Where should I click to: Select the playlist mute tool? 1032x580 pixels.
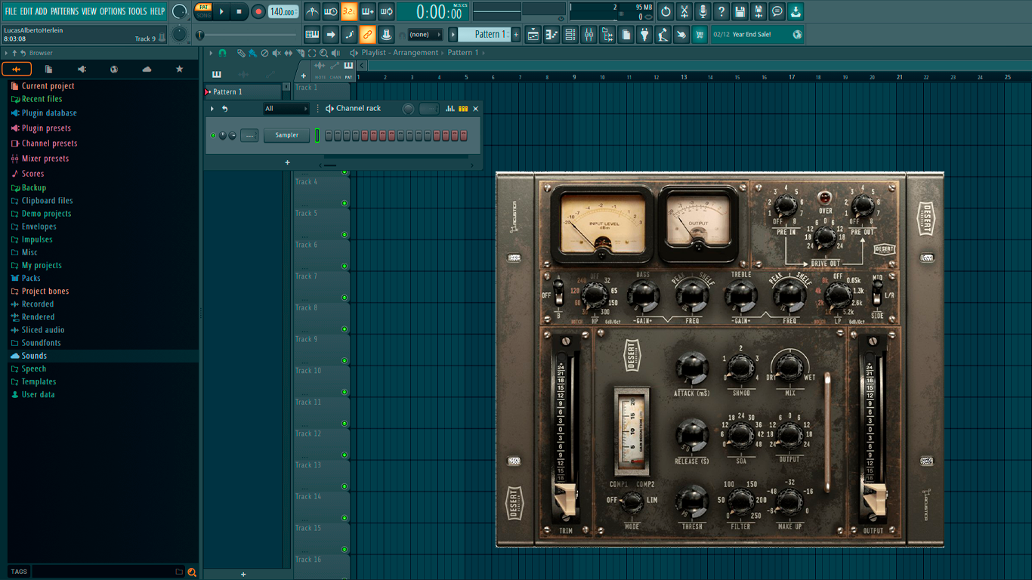[276, 53]
